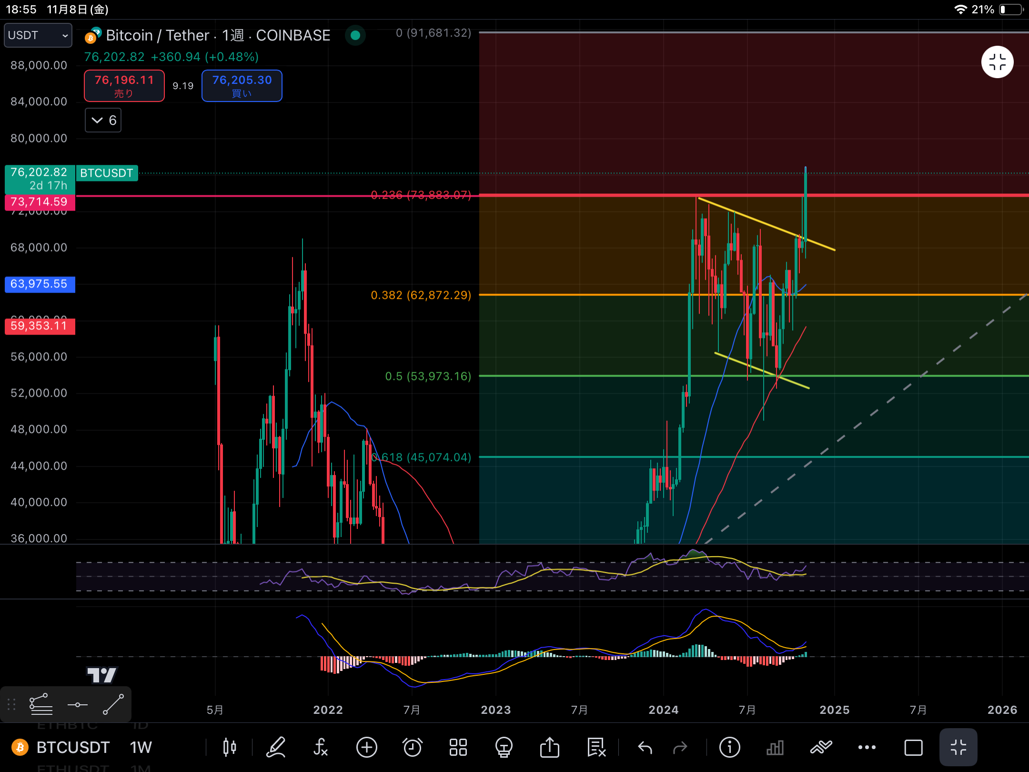1029x772 pixels.
Task: Exit fullscreen using bottom toolbar button
Action: point(958,747)
